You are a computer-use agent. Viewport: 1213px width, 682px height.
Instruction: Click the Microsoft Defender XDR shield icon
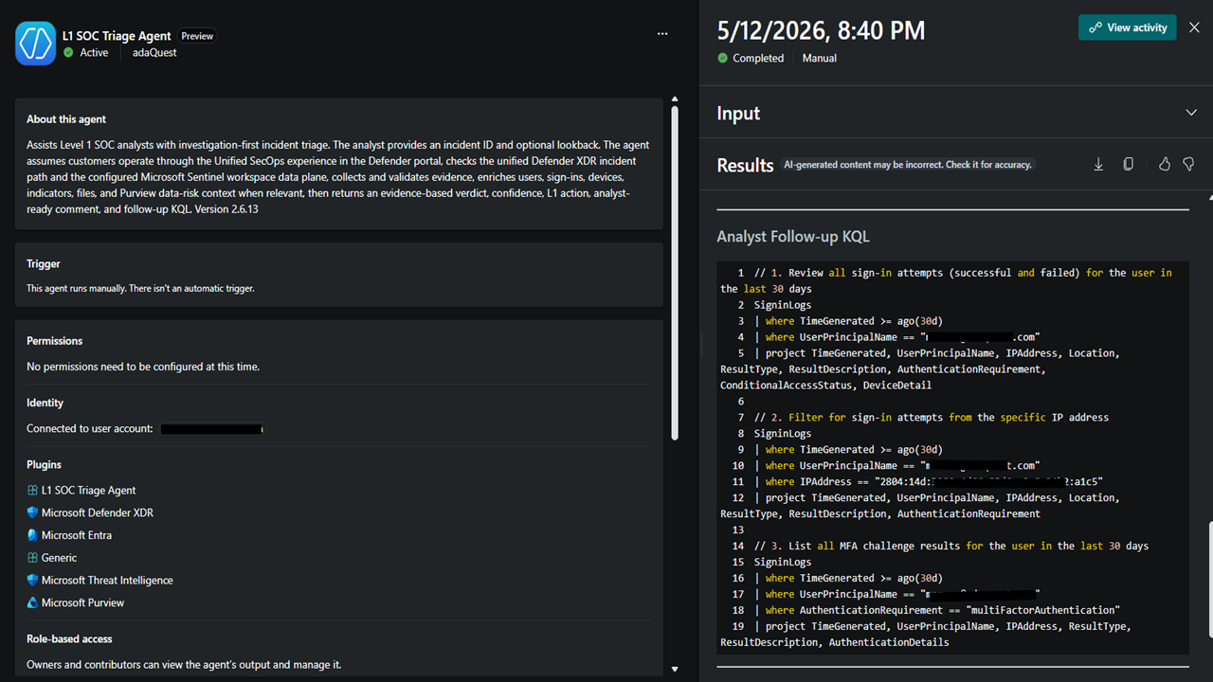click(32, 512)
